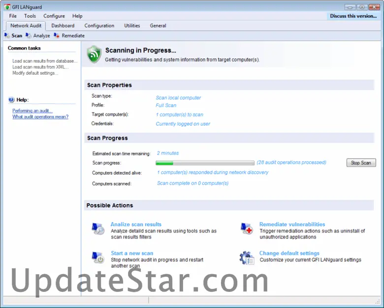Click the Credentials label
The image size is (384, 308).
102,124
